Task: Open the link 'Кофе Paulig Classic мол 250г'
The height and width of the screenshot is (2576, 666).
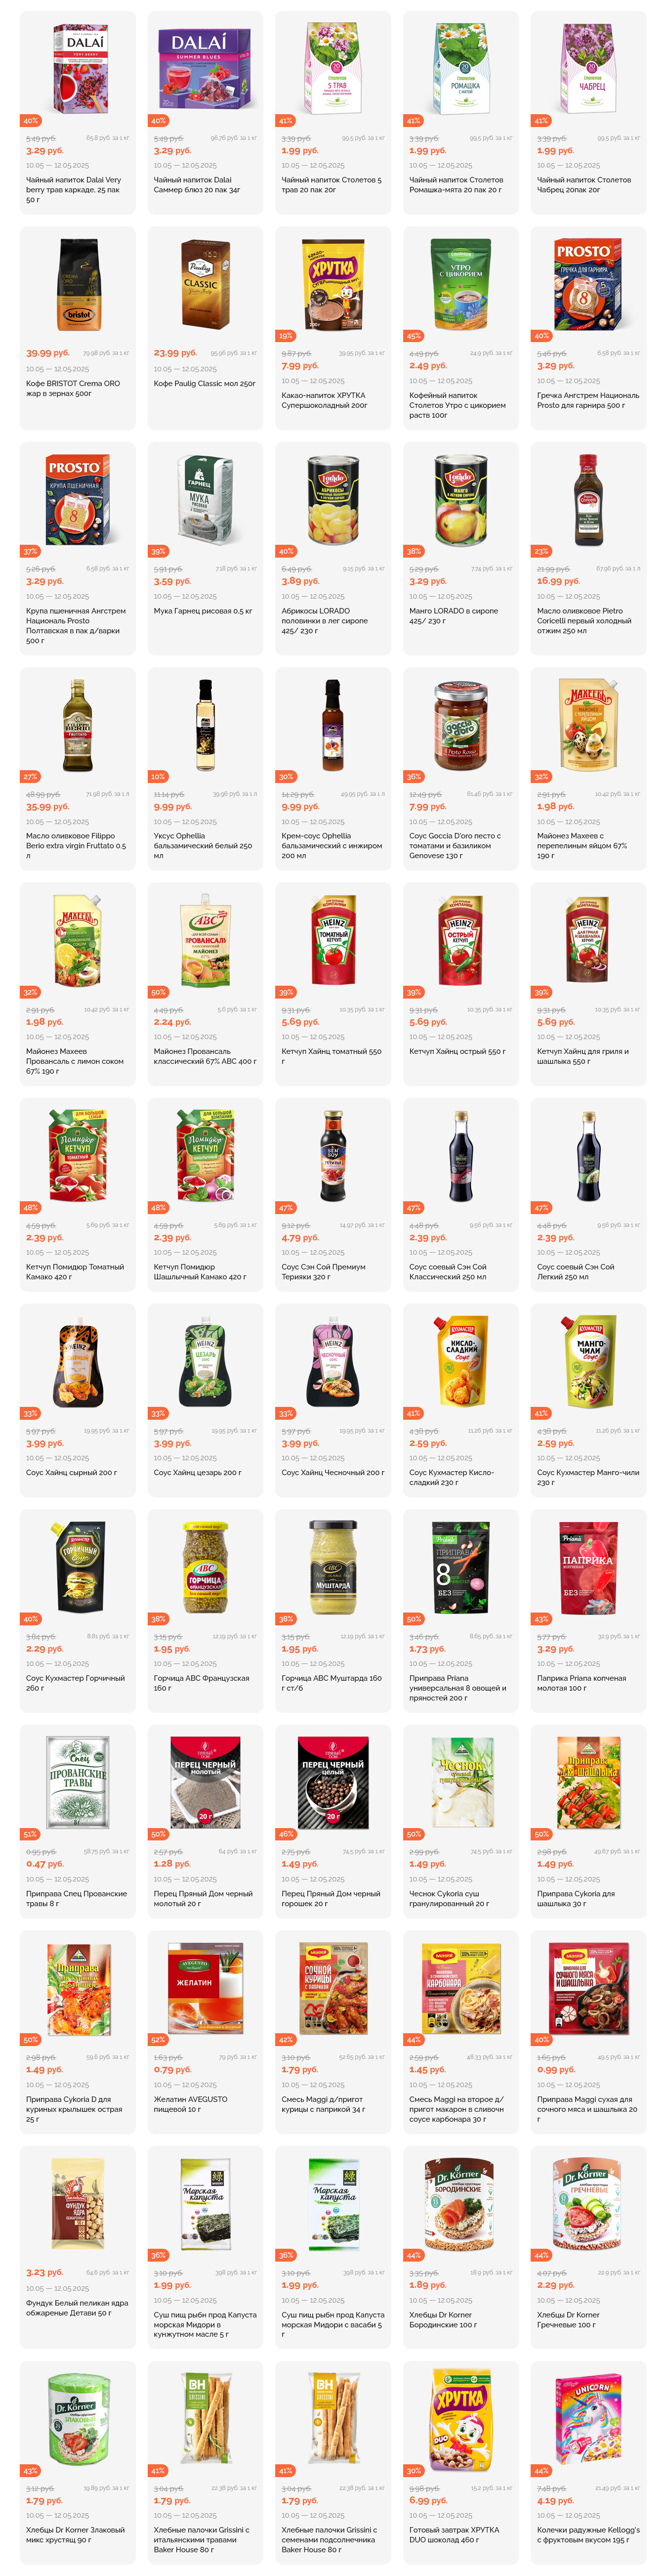Action: point(205,383)
